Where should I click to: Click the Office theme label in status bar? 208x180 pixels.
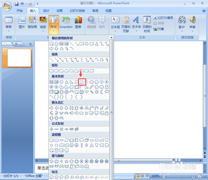(x=34, y=176)
